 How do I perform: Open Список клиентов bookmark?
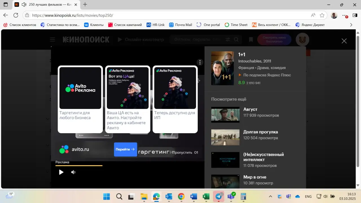pyautogui.click(x=20, y=25)
